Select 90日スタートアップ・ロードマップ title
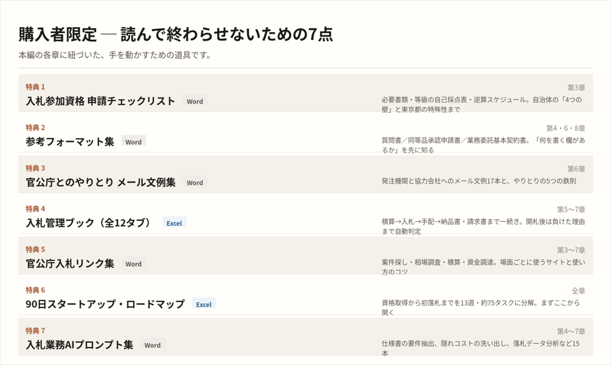This screenshot has width=611, height=365. pyautogui.click(x=105, y=304)
